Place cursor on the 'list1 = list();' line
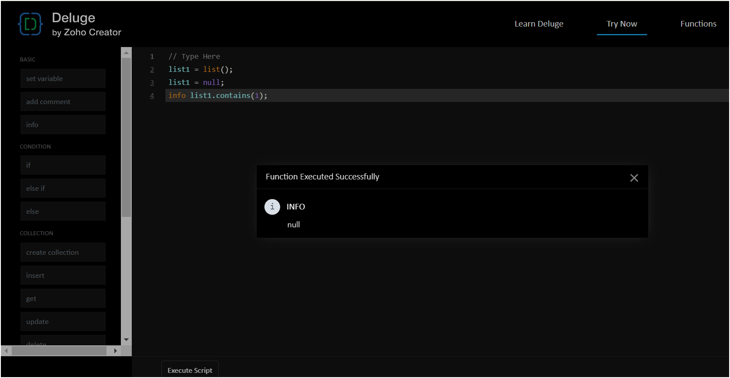Screen dimensions: 730x378 click(201, 69)
